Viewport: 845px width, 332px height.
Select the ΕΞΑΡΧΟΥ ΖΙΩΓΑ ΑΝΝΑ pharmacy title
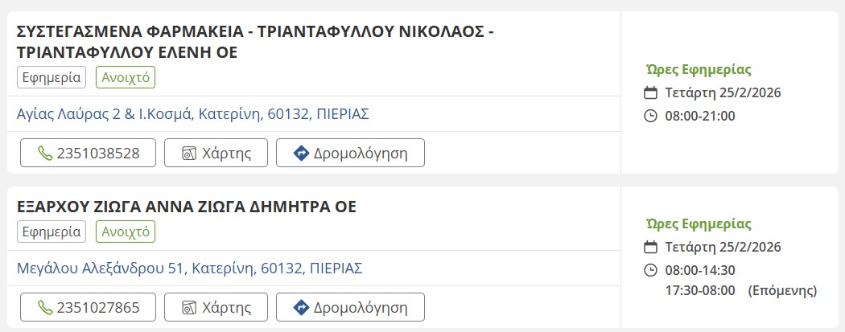point(187,207)
